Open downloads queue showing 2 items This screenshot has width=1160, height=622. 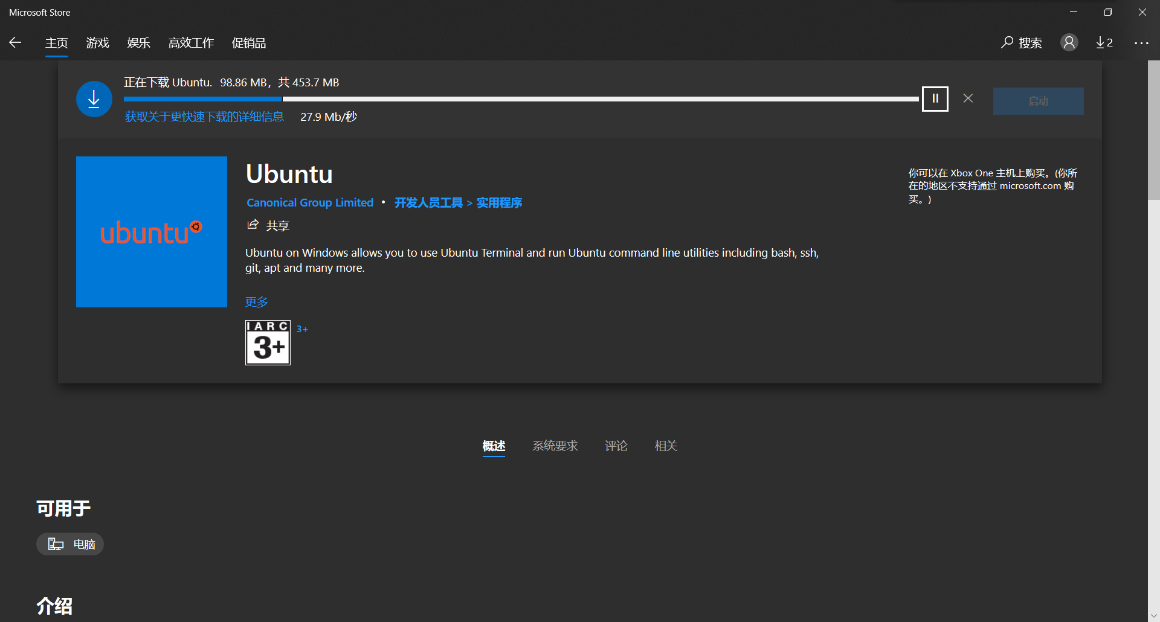pyautogui.click(x=1104, y=42)
